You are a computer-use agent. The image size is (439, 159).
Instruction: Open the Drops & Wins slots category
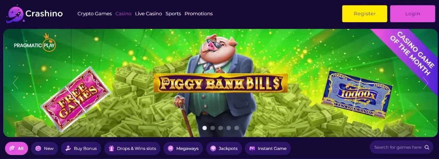pyautogui.click(x=132, y=148)
